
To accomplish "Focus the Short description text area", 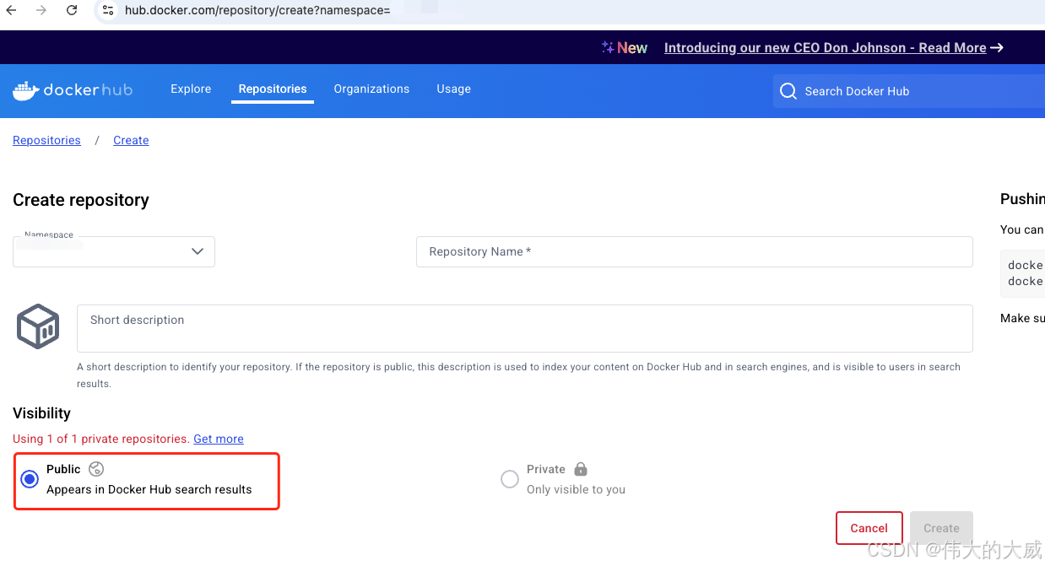I will [525, 328].
